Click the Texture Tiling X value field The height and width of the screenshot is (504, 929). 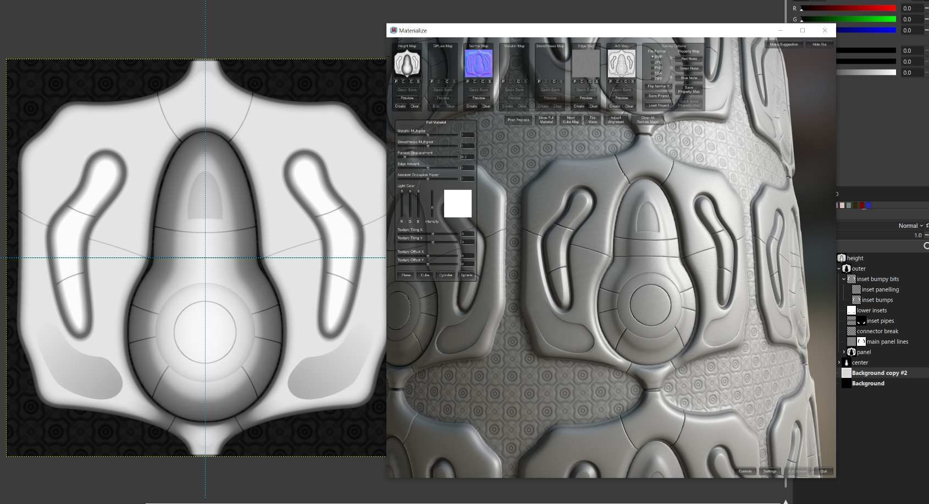click(x=468, y=234)
